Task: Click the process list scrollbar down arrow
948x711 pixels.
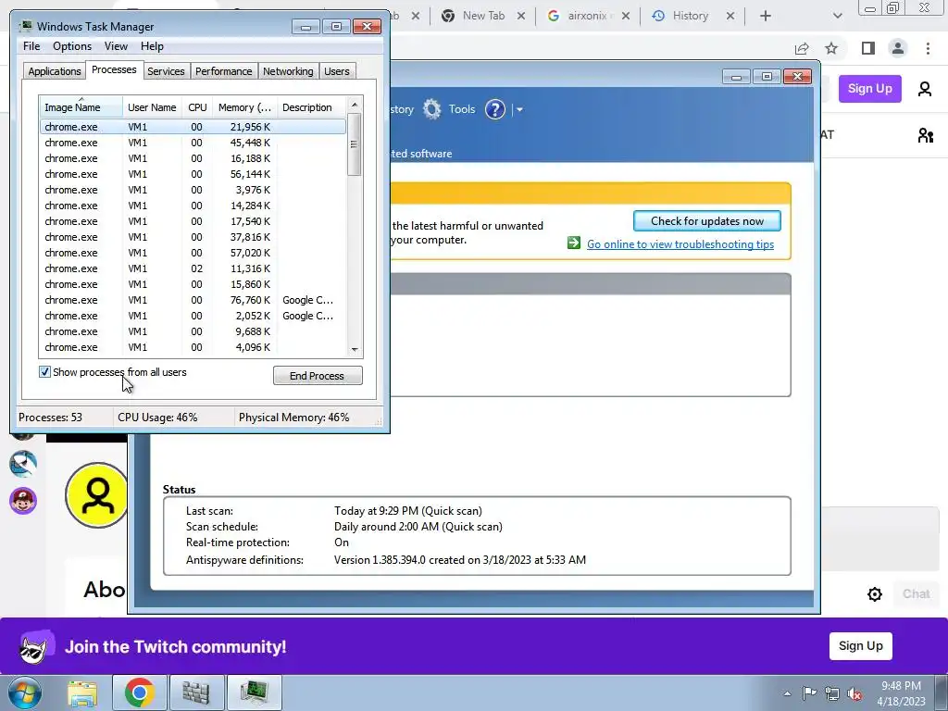Action: (x=355, y=349)
